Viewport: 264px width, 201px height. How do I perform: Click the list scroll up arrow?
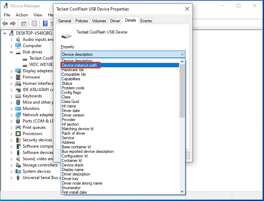tap(182, 61)
